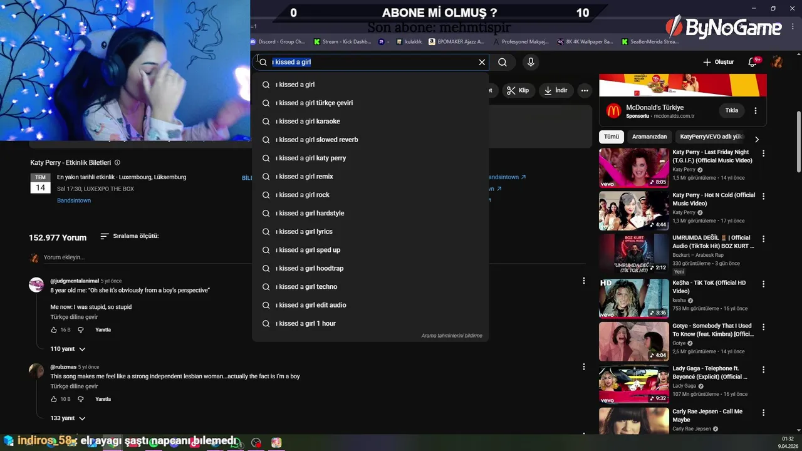802x451 pixels.
Task: Open the Hot N Cold video thumbnail
Action: point(634,211)
